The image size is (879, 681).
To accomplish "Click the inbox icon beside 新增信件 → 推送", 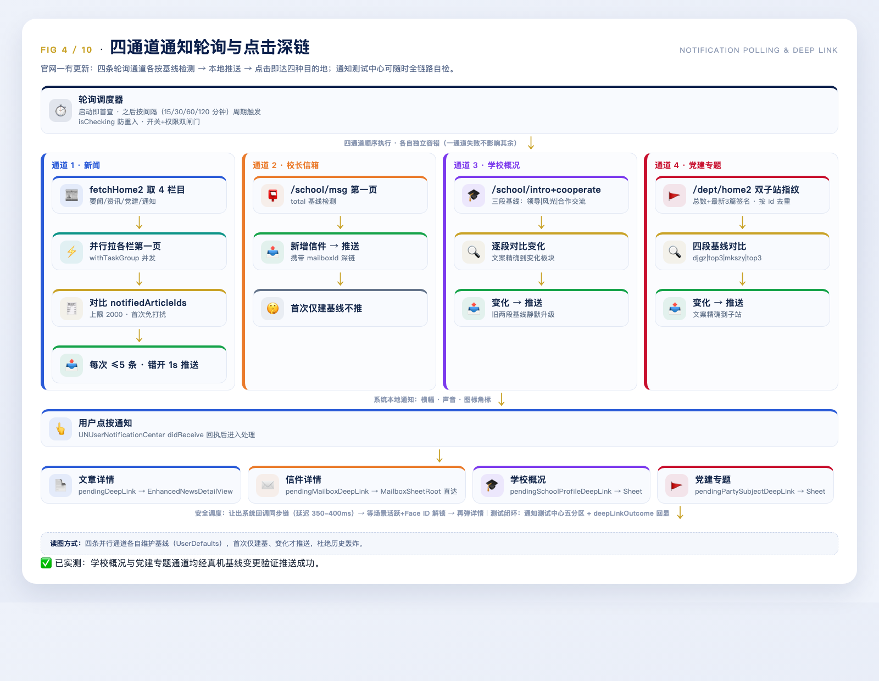I will [x=272, y=252].
